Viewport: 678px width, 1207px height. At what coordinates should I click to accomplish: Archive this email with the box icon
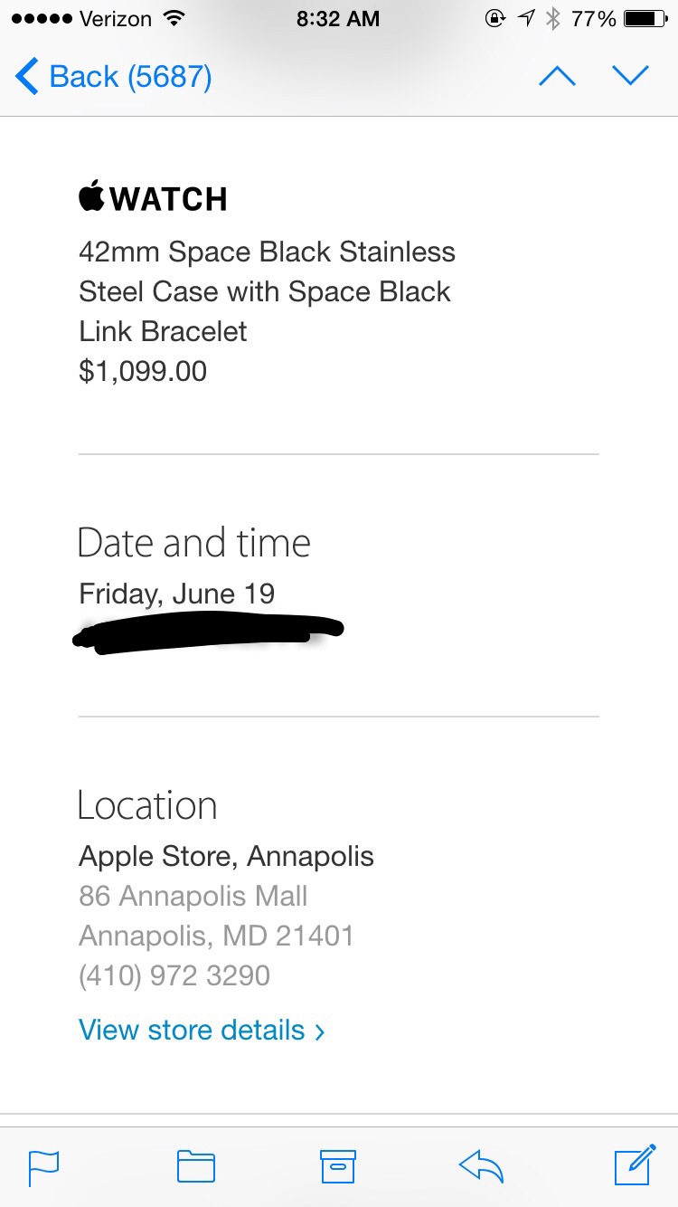pos(338,1166)
